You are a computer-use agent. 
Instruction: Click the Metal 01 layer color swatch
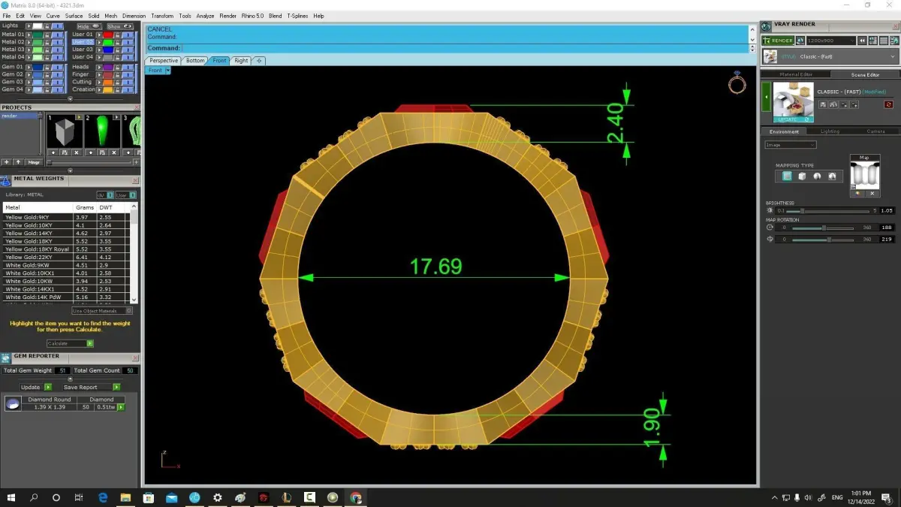tap(38, 35)
